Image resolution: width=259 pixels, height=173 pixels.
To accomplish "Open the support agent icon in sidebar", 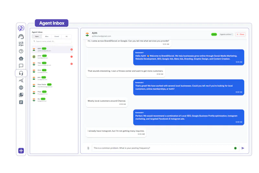I will pos(21,37).
